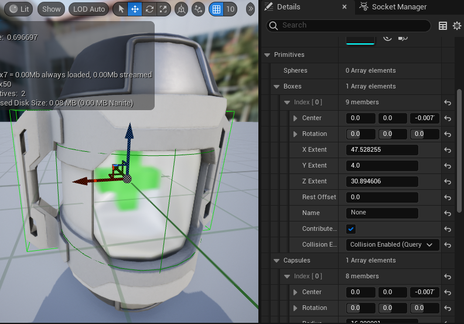
Task: Toggle the Lit view mode button
Action: coord(19,9)
